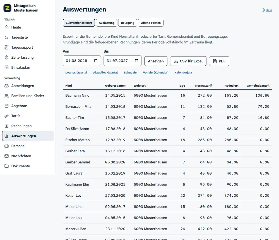
Task: Select the Aktuelles Quartal preset
Action: (105, 73)
